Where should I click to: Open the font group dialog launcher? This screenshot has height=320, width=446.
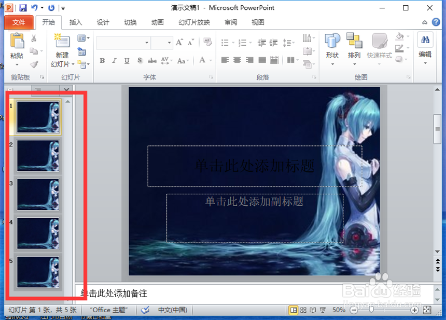(212, 77)
